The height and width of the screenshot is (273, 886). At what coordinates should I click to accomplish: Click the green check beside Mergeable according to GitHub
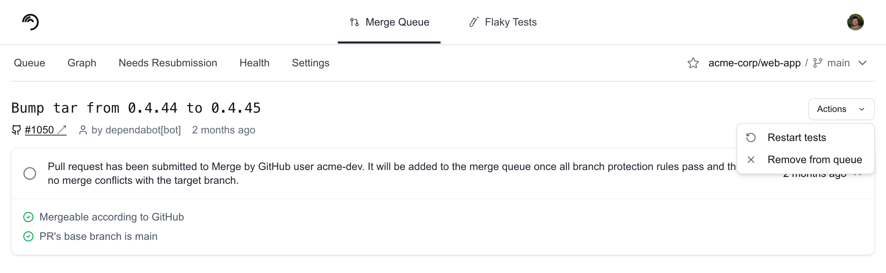[28, 217]
